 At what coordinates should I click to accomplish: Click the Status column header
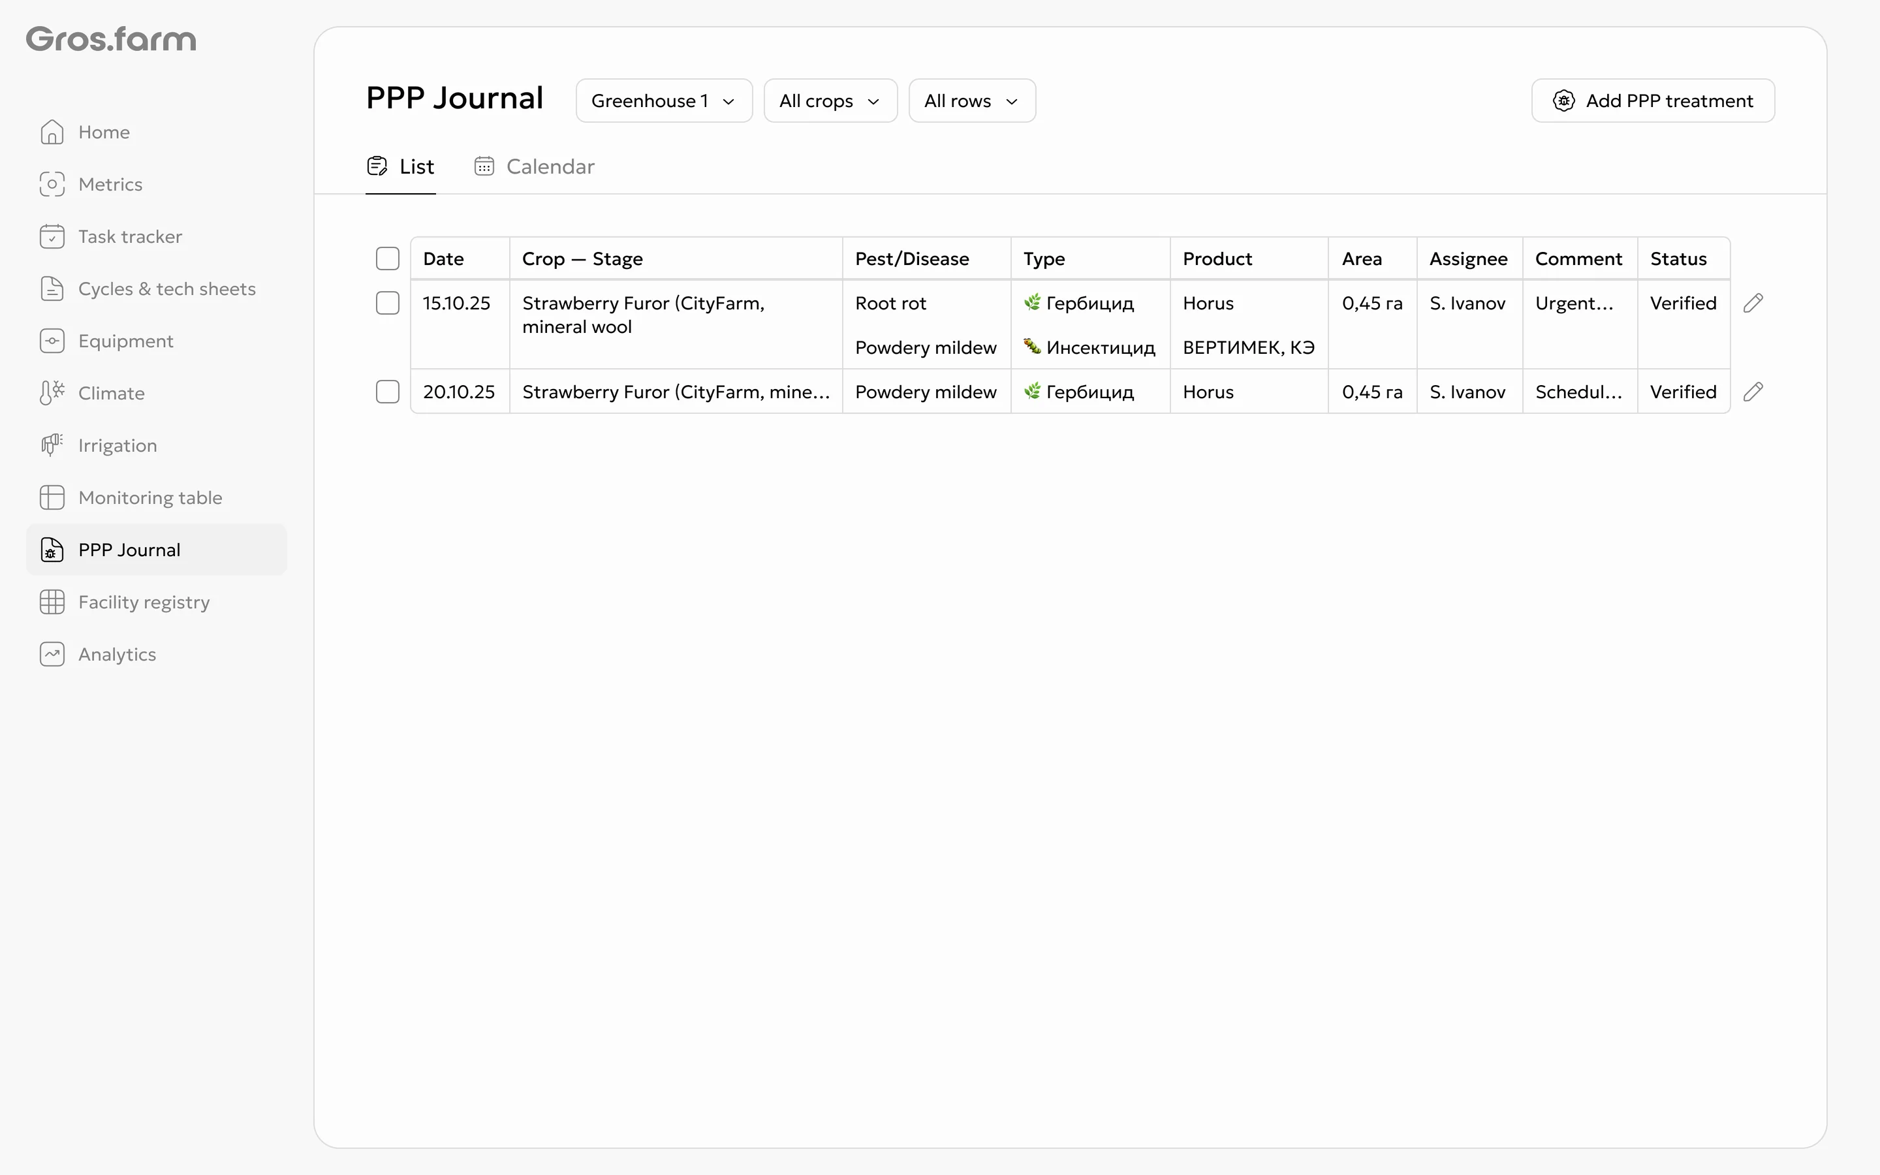[x=1684, y=258]
